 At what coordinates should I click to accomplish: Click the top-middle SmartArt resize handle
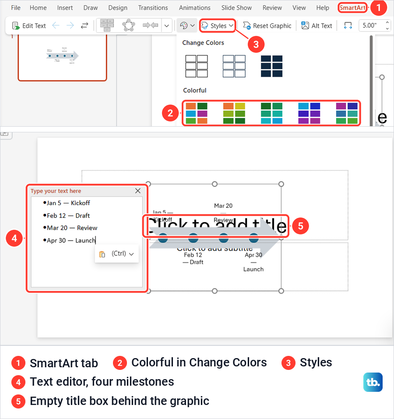click(x=215, y=184)
